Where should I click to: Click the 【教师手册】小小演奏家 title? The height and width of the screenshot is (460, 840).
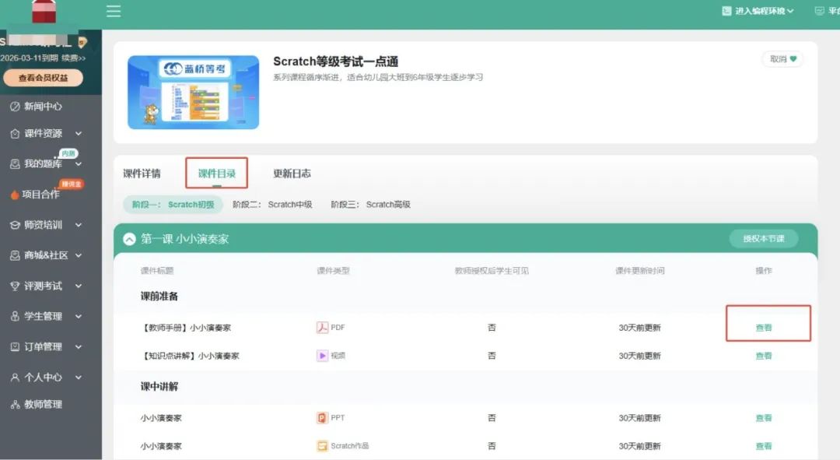coord(186,328)
